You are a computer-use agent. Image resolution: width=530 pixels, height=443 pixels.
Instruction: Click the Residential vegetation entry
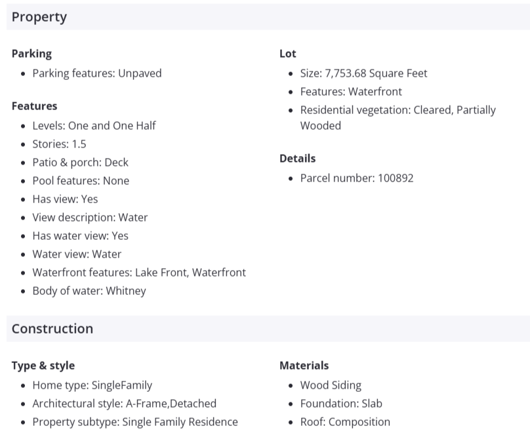397,110
